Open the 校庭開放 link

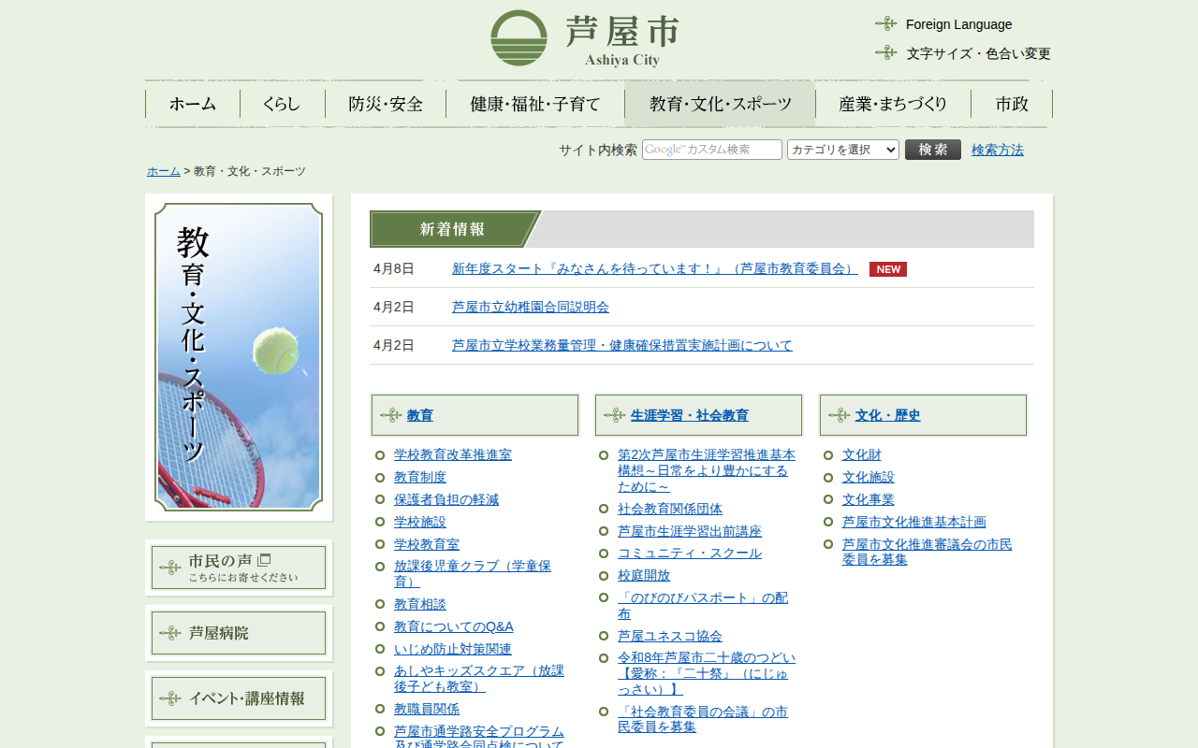644,576
